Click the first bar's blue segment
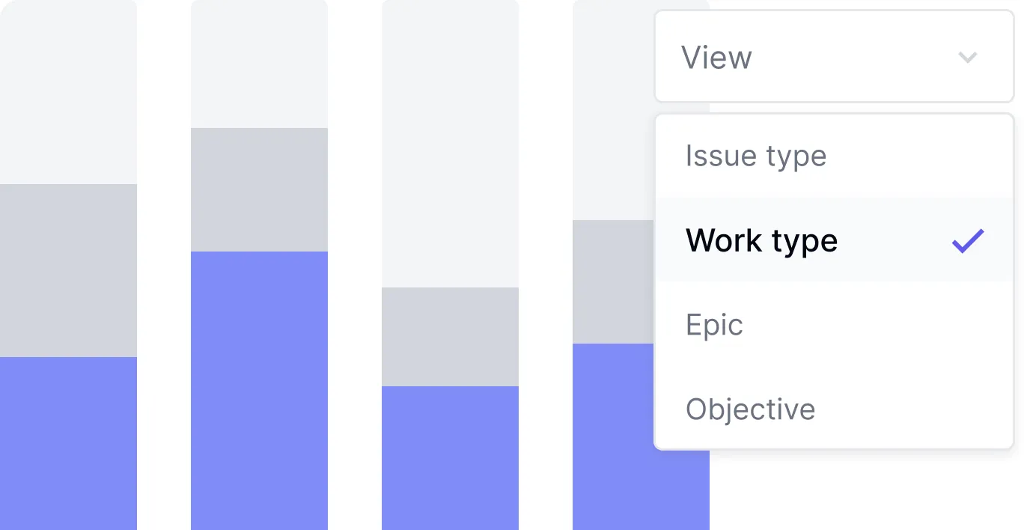This screenshot has height=530, width=1024. coord(68,443)
